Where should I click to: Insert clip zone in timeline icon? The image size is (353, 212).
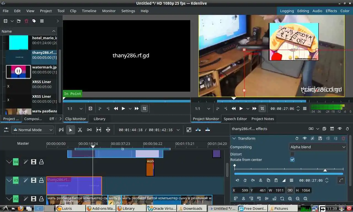198,130
